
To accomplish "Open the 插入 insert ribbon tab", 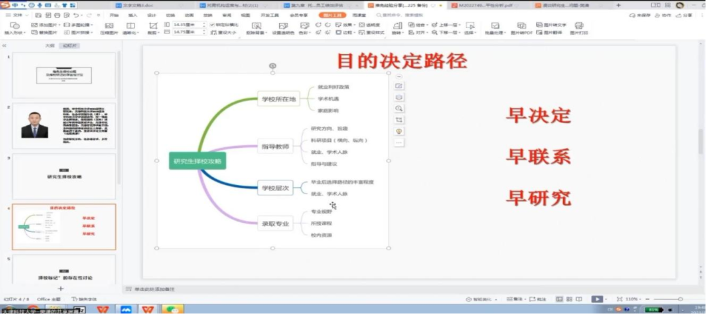I will 133,15.
